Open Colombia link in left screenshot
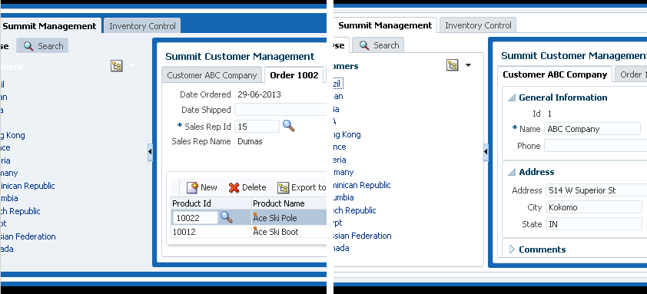This screenshot has width=647, height=294. tap(9, 198)
